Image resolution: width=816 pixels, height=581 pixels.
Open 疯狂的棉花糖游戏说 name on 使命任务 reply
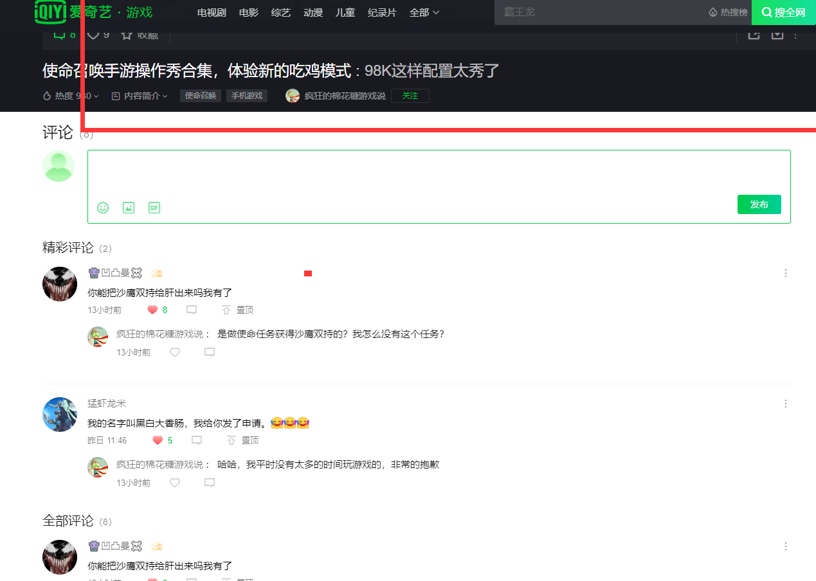(x=159, y=334)
